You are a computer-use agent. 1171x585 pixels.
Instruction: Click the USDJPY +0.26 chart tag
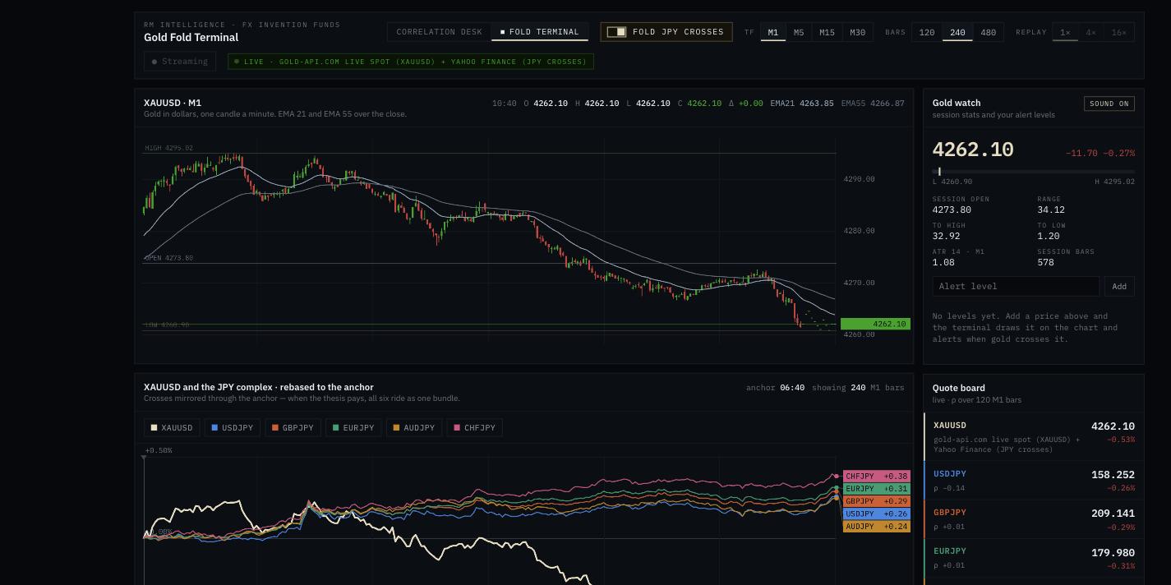coord(877,514)
